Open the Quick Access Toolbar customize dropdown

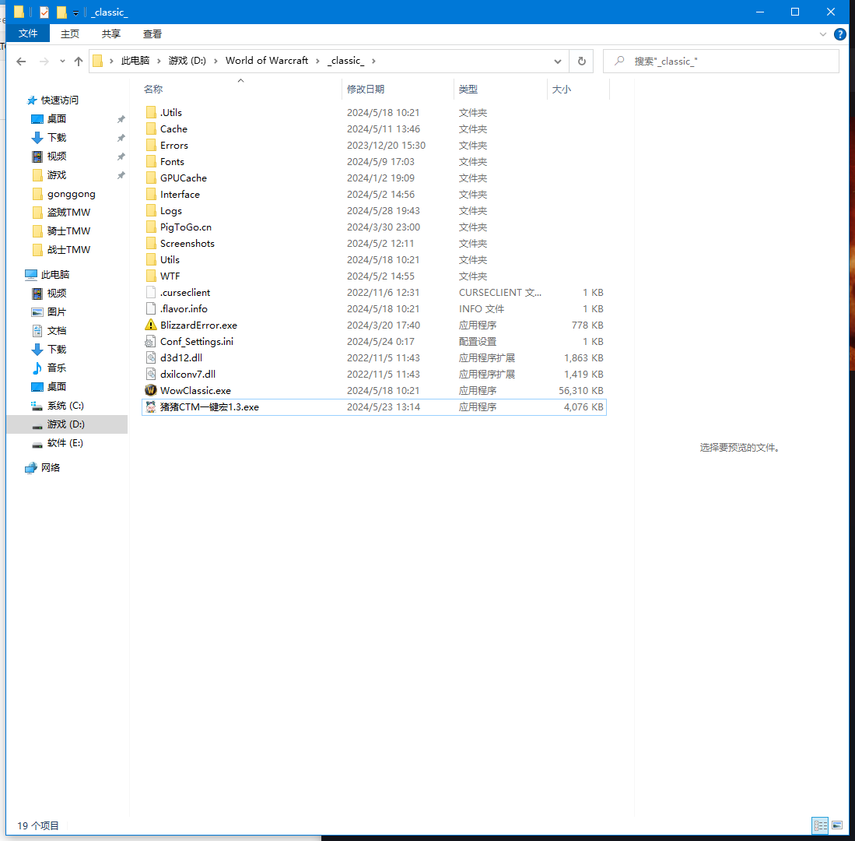75,12
